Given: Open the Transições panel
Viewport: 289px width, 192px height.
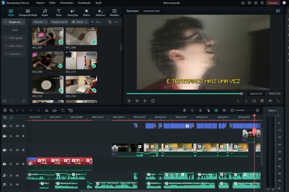Looking at the screenshot, I should pyautogui.click(x=72, y=12).
